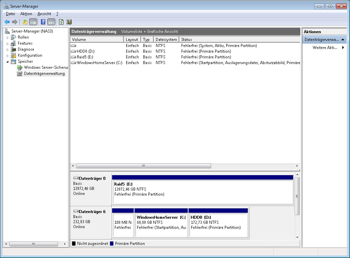Sort by the Typ column header
The height and width of the screenshot is (258, 350).
click(x=147, y=40)
